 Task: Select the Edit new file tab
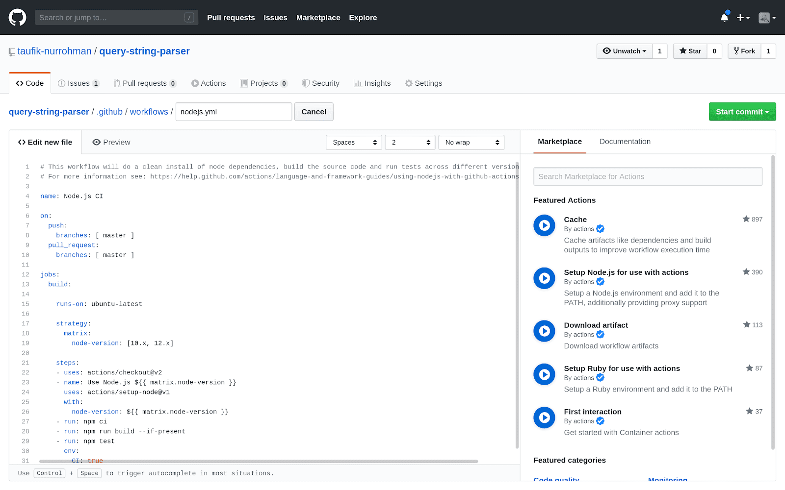pyautogui.click(x=45, y=142)
